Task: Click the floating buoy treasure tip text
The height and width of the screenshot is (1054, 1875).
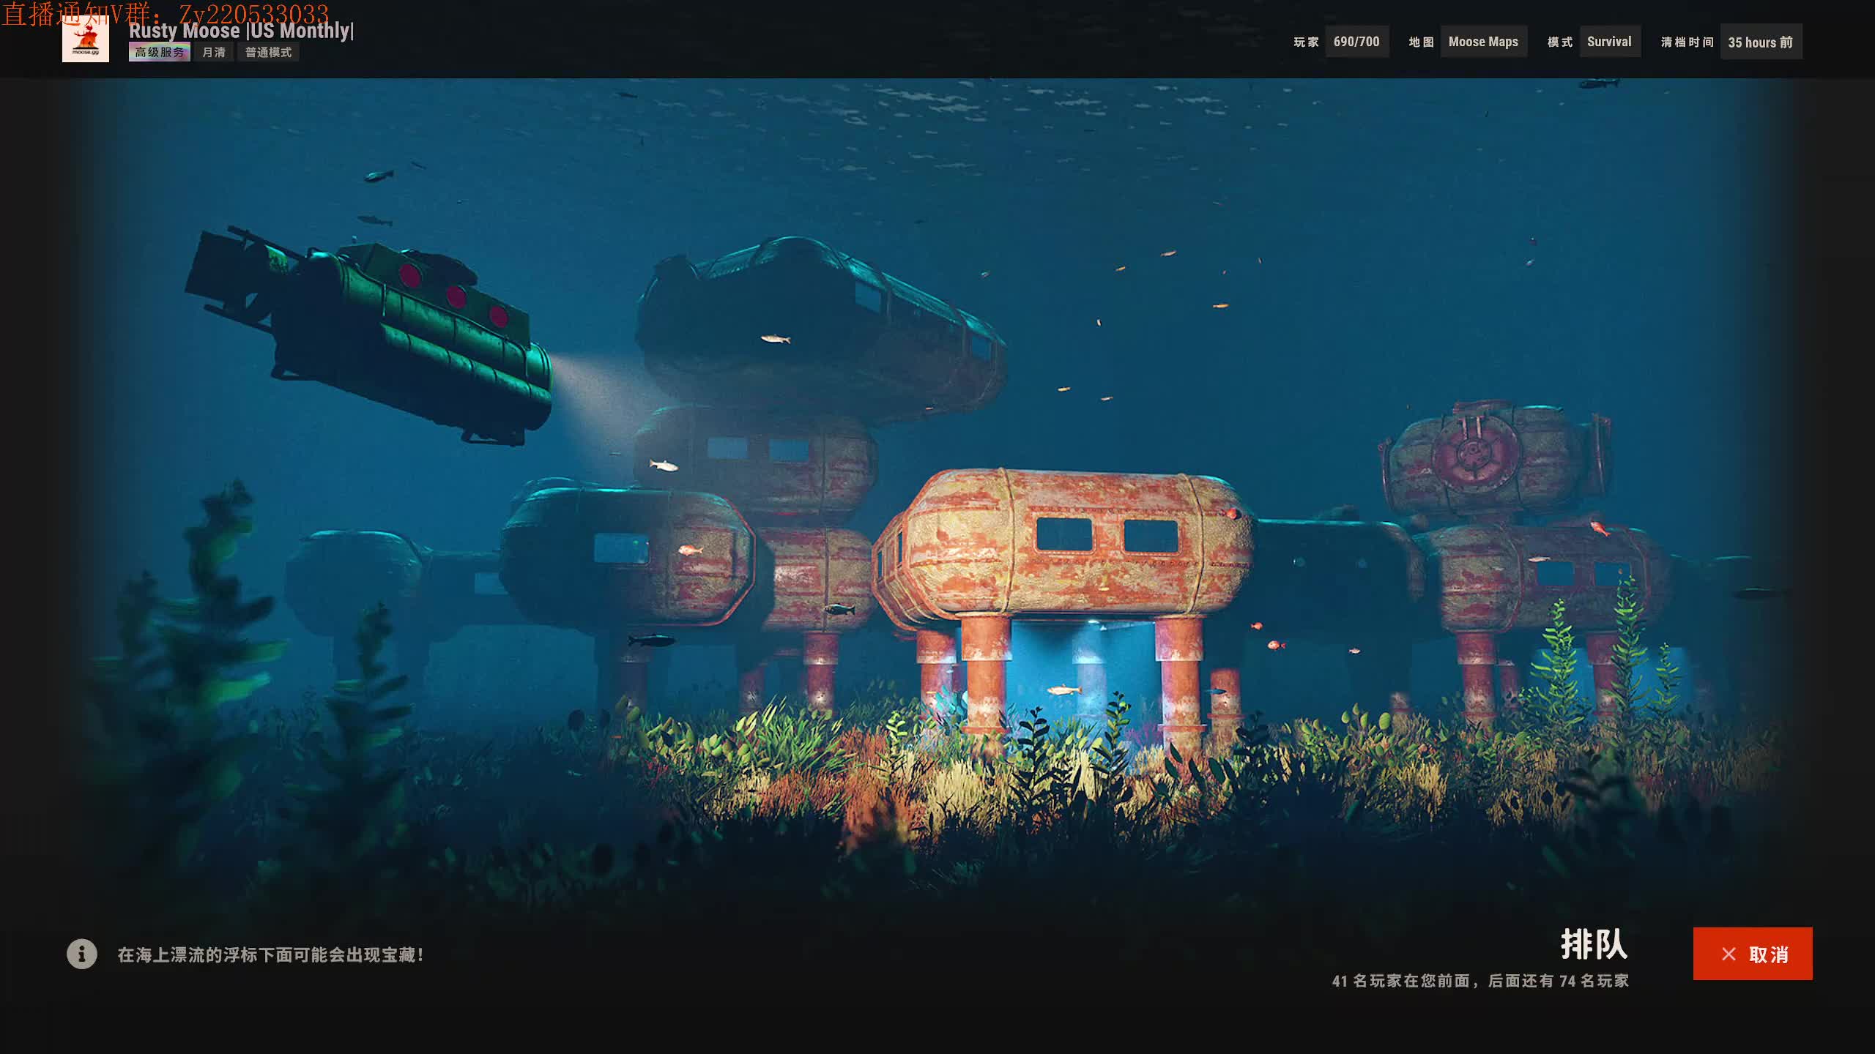Action: click(270, 954)
